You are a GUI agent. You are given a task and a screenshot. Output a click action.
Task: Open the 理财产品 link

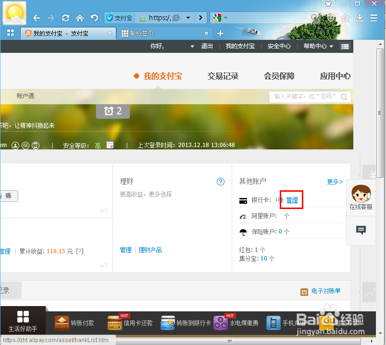click(x=150, y=250)
